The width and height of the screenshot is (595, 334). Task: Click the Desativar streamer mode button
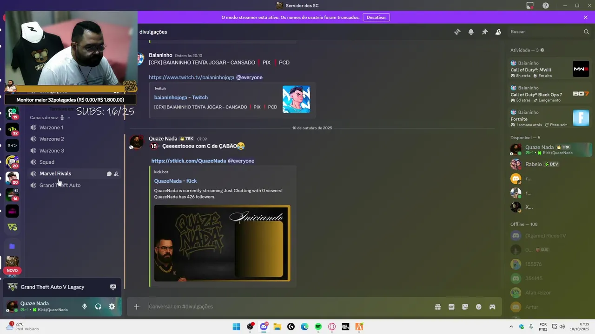coord(377,17)
